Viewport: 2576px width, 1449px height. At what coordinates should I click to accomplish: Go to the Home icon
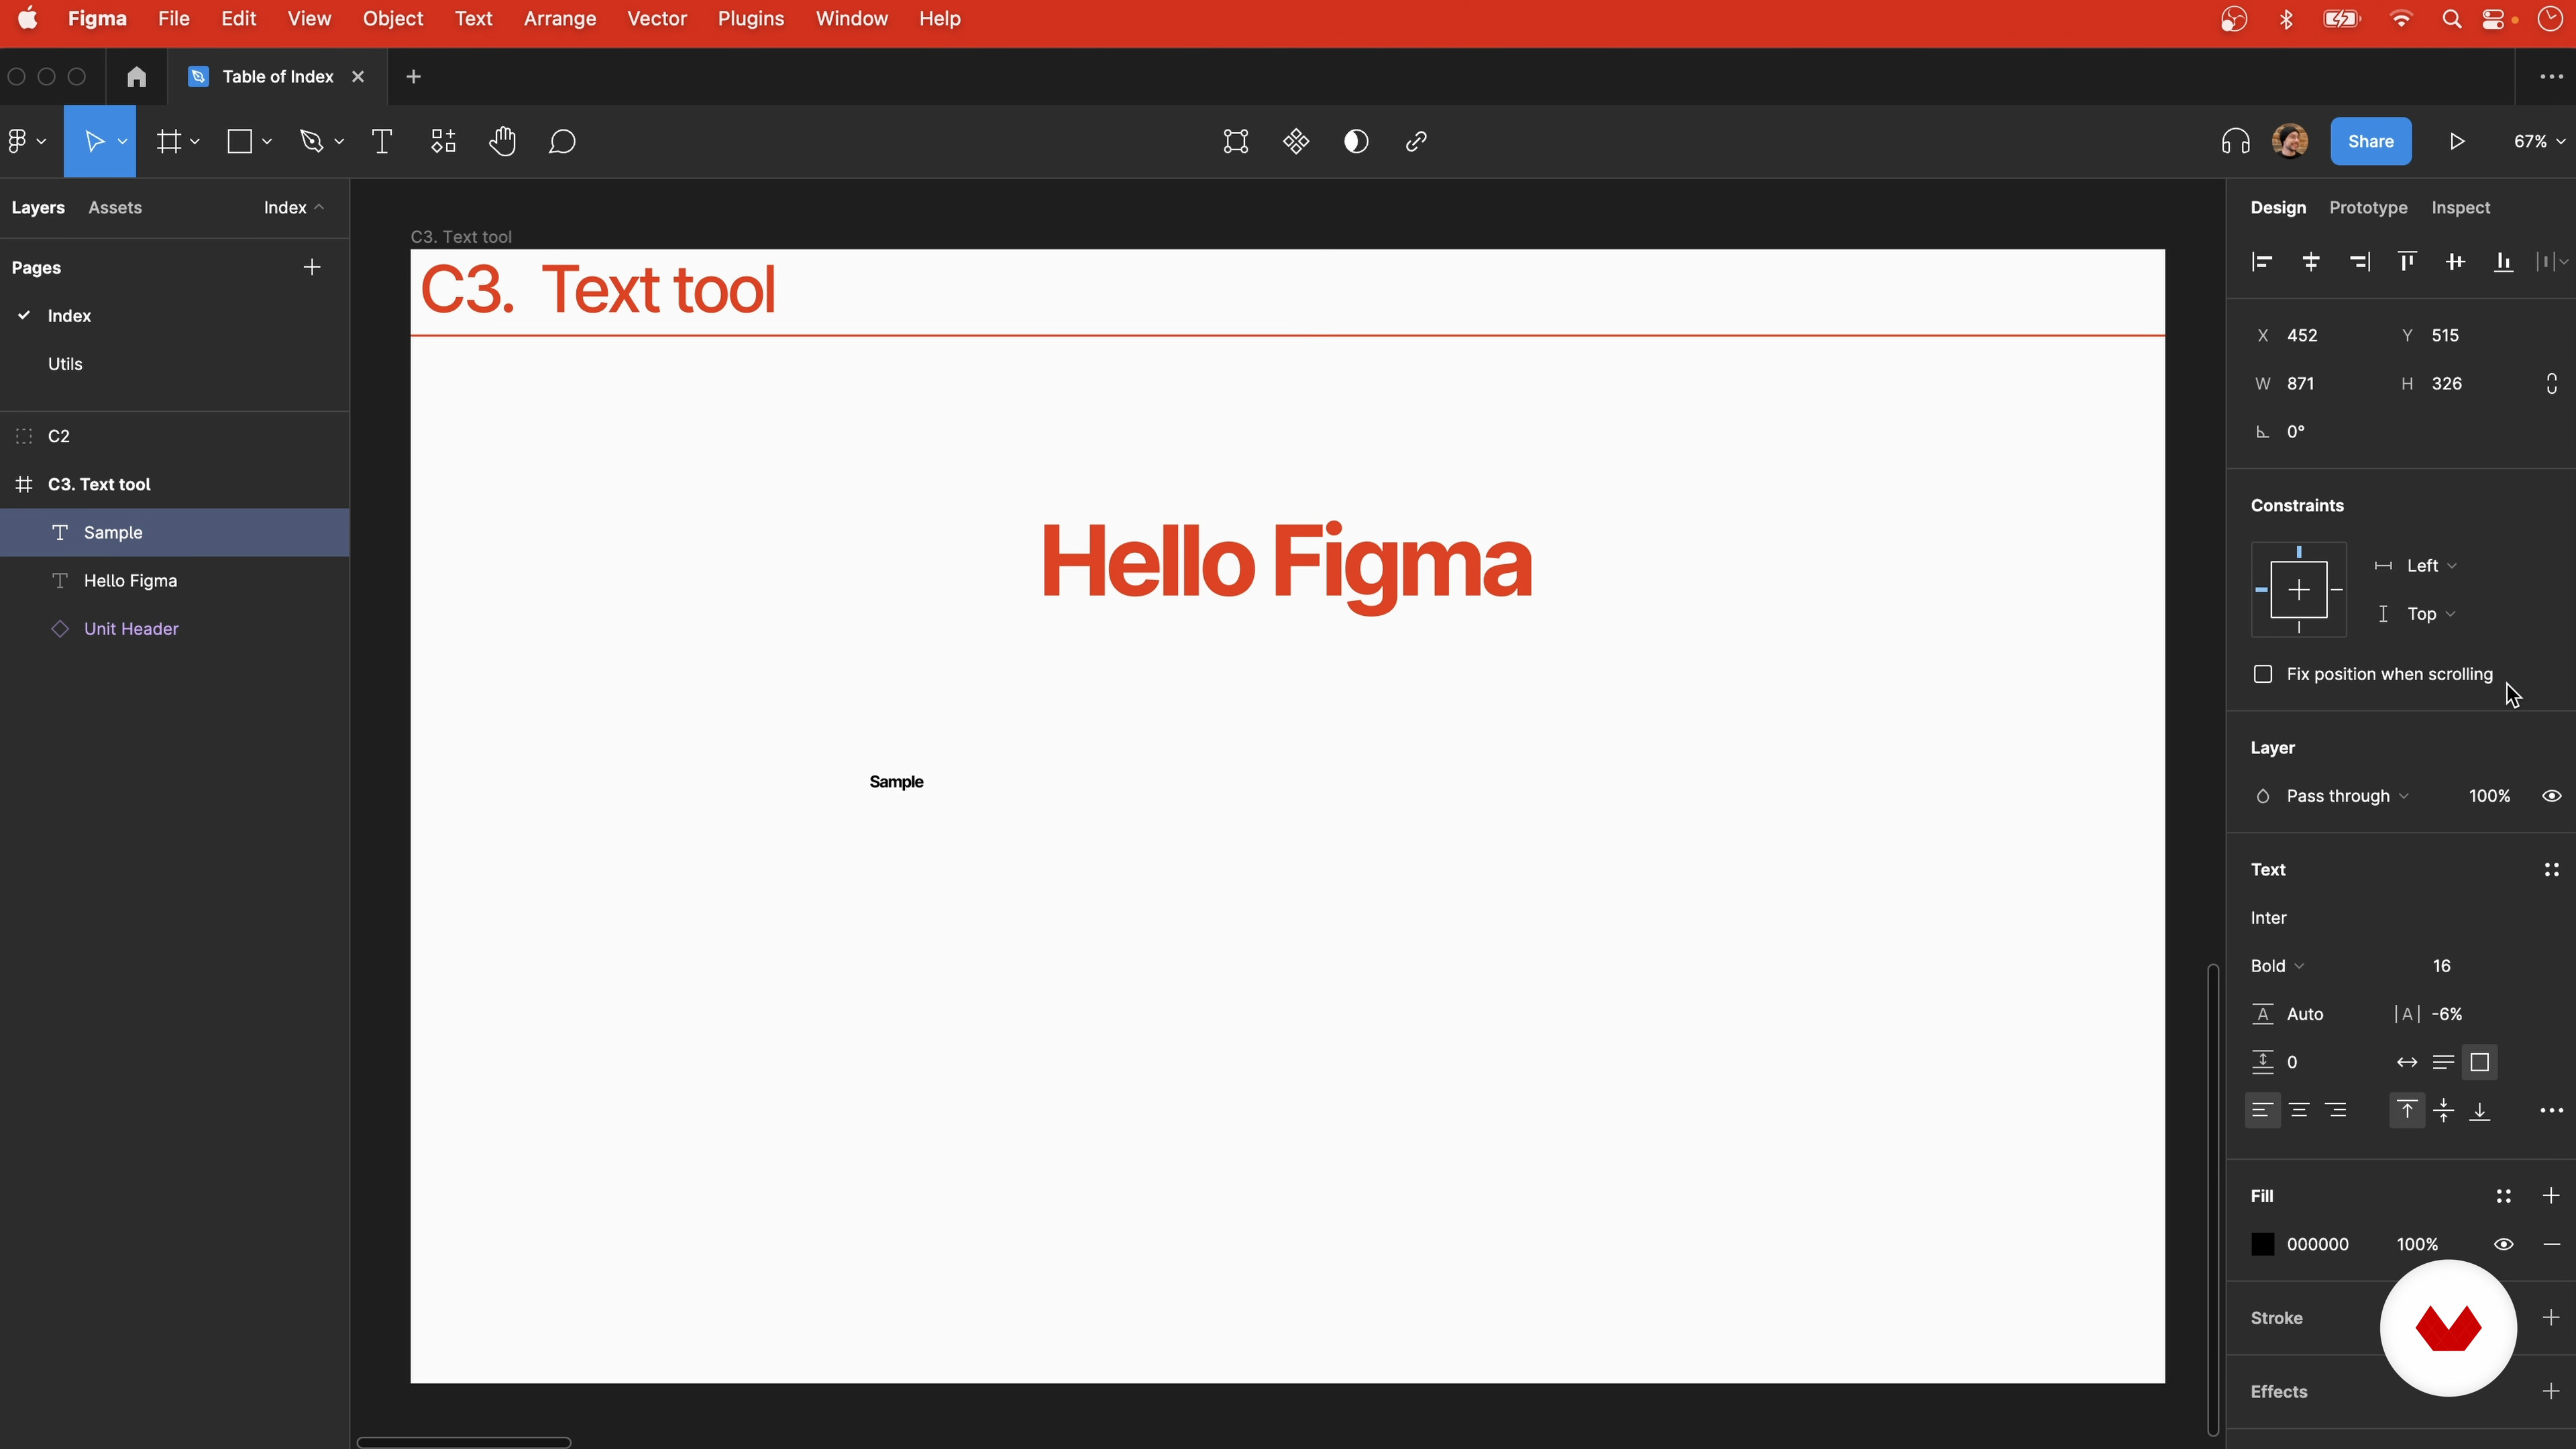click(137, 77)
